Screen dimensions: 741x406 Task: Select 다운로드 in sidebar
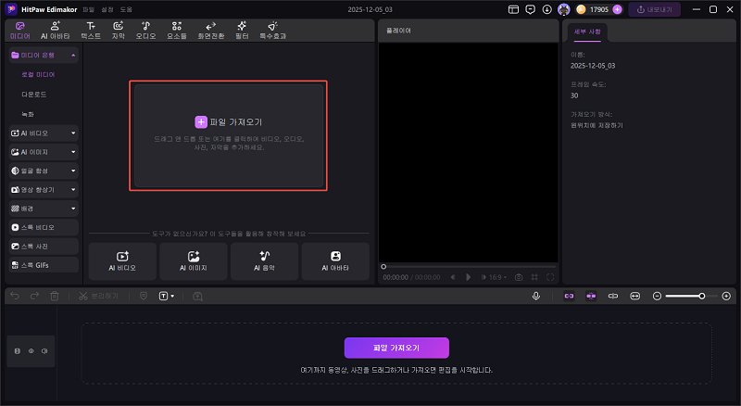tap(34, 95)
